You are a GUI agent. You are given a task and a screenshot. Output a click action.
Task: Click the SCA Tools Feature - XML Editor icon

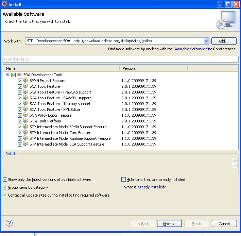pos(25,109)
